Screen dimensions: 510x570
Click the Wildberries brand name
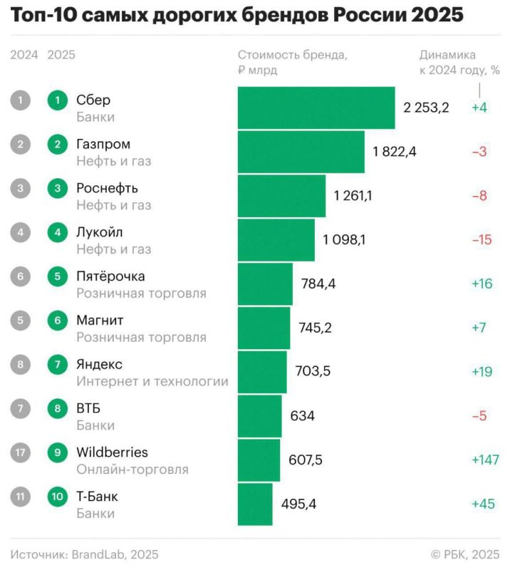click(112, 452)
